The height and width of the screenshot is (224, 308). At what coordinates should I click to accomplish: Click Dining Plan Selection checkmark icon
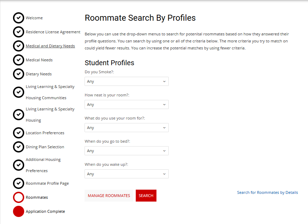click(19, 147)
